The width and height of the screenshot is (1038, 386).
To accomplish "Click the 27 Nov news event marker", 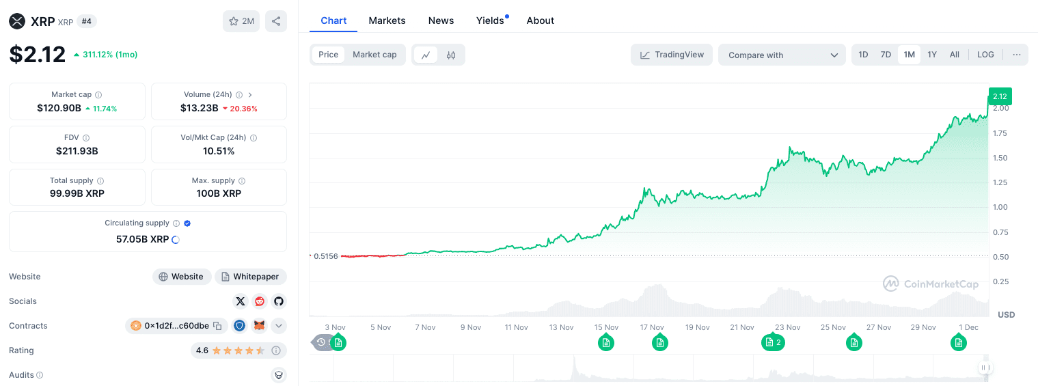I will click(x=853, y=342).
